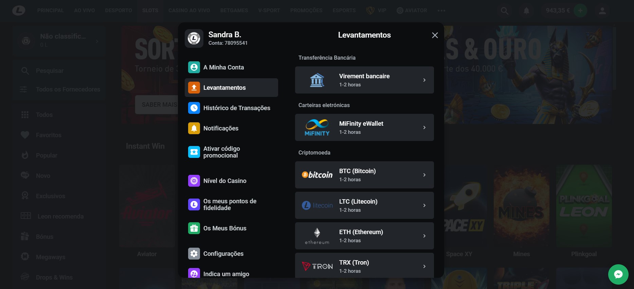Click the Histórico de Transações clock icon

[194, 108]
